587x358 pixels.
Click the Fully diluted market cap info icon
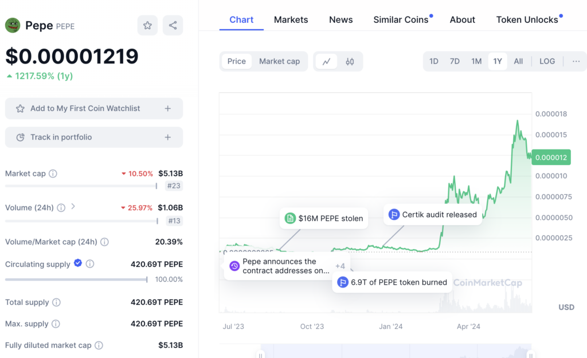pos(99,345)
